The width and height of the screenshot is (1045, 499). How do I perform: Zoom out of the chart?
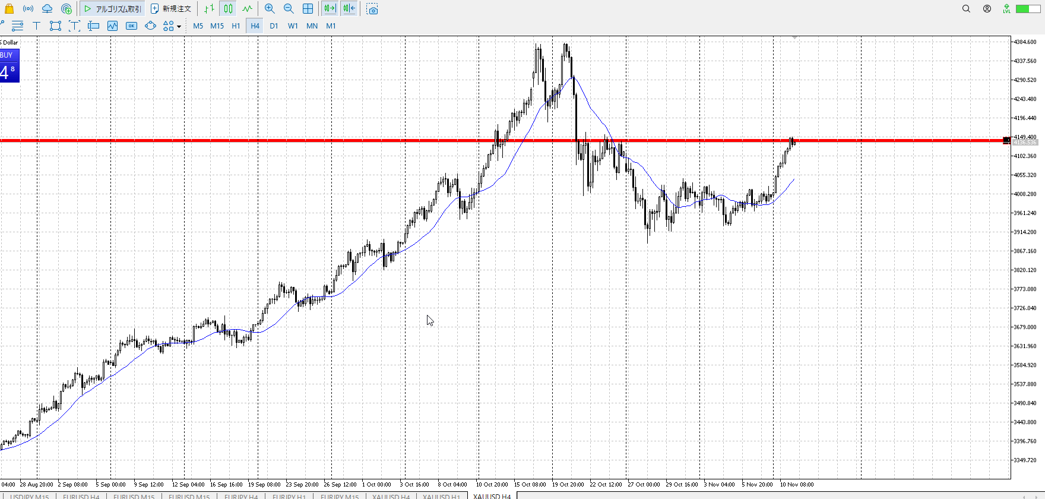pos(289,9)
